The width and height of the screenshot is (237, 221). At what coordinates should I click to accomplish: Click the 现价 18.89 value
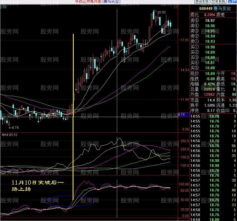point(210,74)
